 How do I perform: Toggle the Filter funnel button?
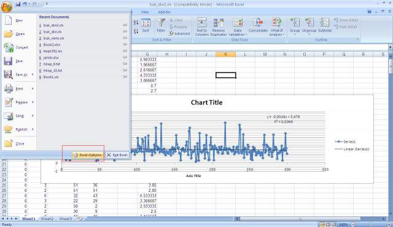(x=161, y=26)
